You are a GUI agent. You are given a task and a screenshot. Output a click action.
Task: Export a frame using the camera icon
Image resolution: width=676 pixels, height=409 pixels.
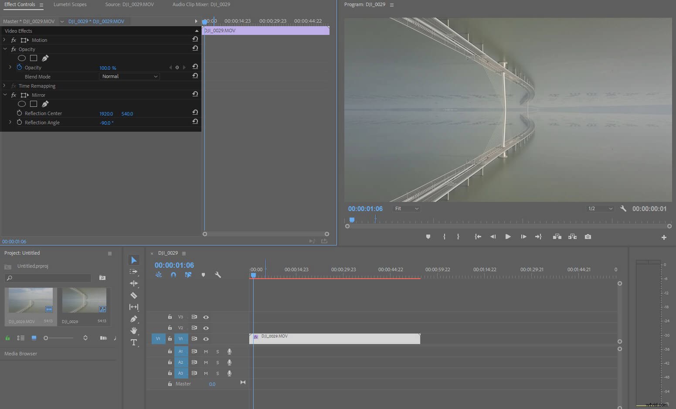coord(588,236)
